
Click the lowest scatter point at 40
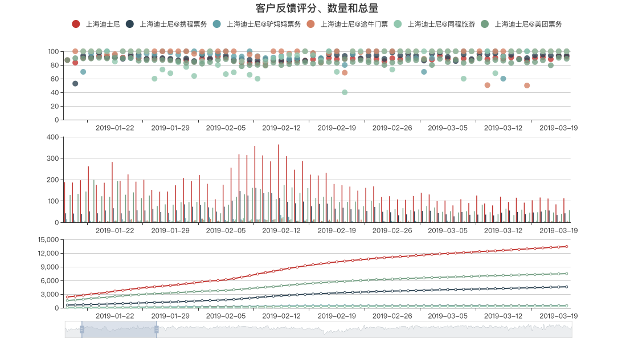click(345, 92)
